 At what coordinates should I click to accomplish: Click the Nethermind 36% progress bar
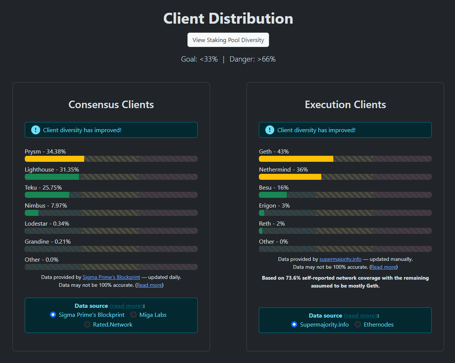(x=345, y=177)
